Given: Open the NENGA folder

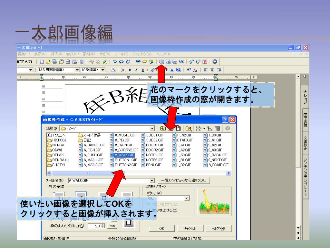Looking at the screenshot, I should tap(56, 145).
